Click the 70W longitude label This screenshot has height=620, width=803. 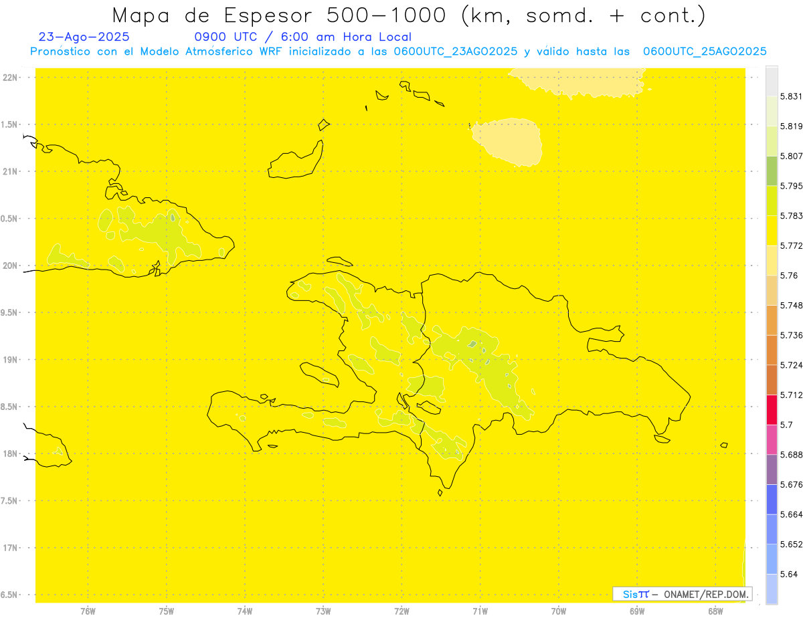coord(559,611)
